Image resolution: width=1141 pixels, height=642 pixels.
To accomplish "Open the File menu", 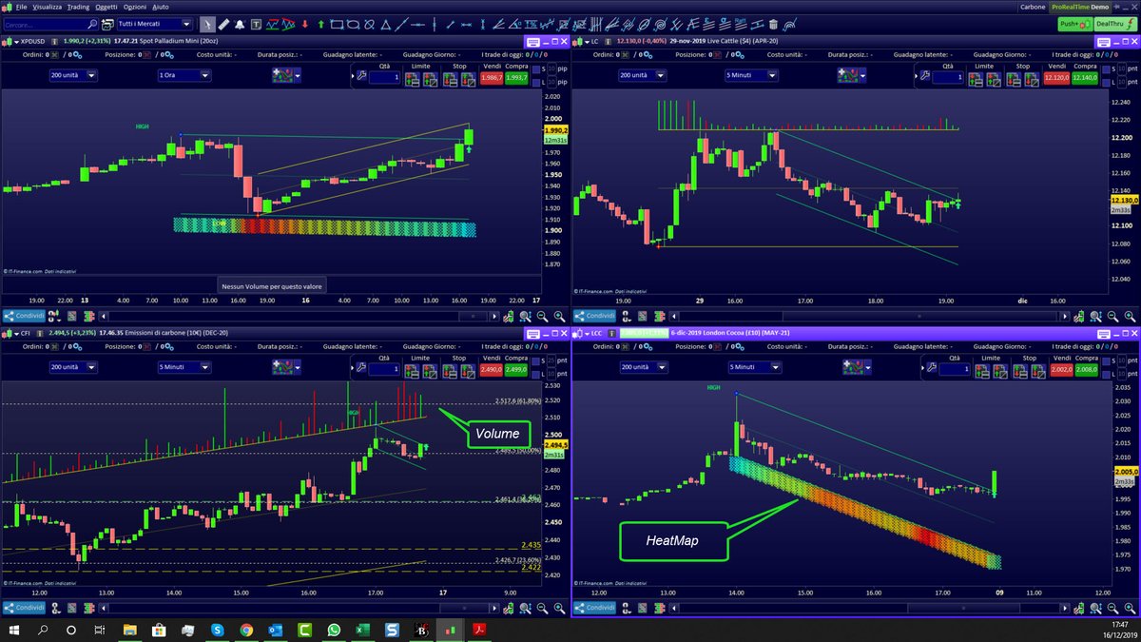I will [21, 7].
